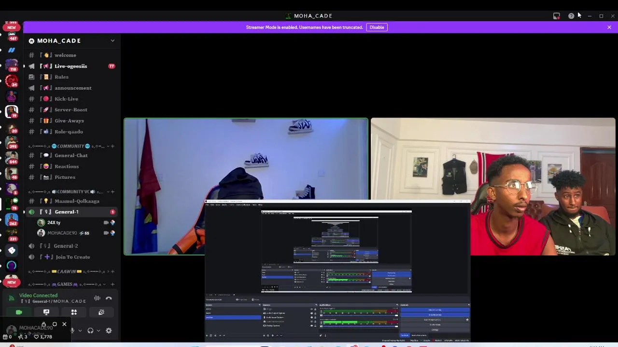Add channel to COMMUNITY VC category
Image resolution: width=618 pixels, height=347 pixels.
pyautogui.click(x=112, y=192)
